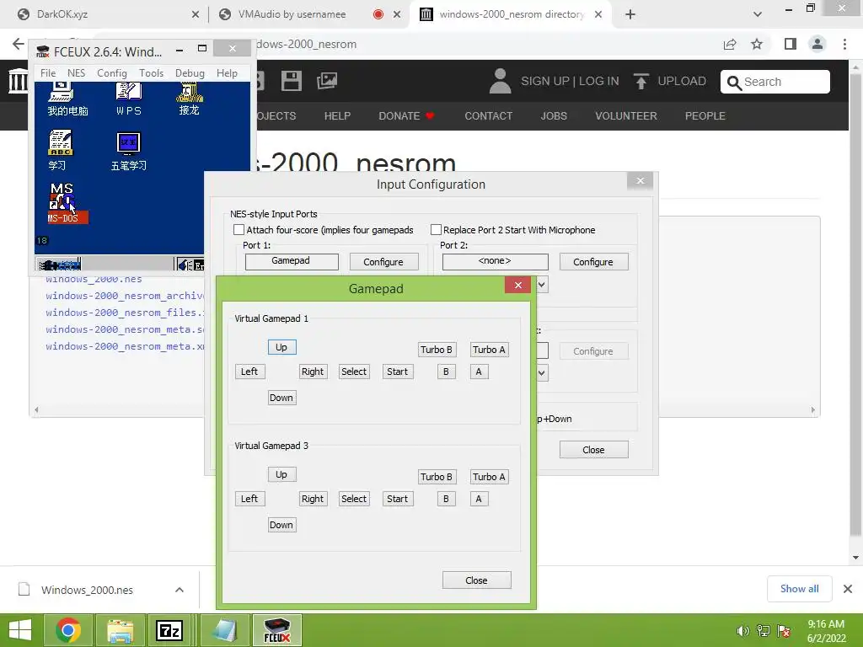Bind Start on Virtual Gamepad 1
Viewport: 863px width, 647px height.
point(398,372)
